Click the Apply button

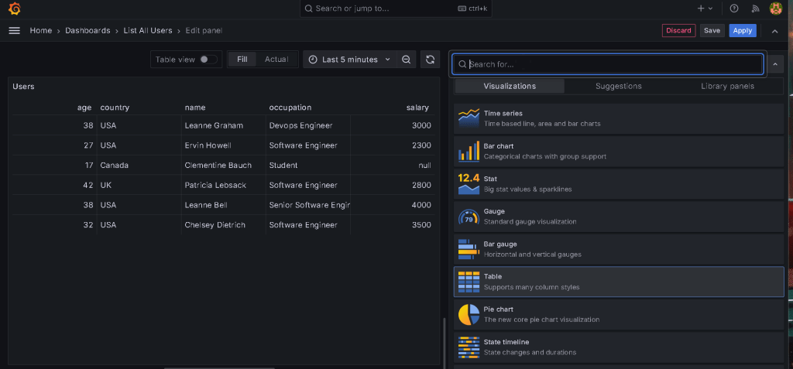coord(743,31)
